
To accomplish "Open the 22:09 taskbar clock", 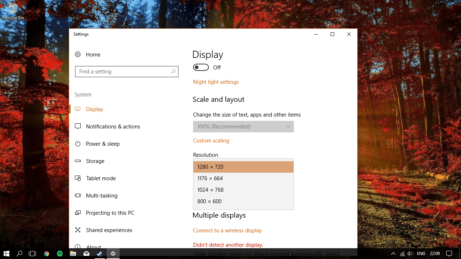I will (x=435, y=254).
